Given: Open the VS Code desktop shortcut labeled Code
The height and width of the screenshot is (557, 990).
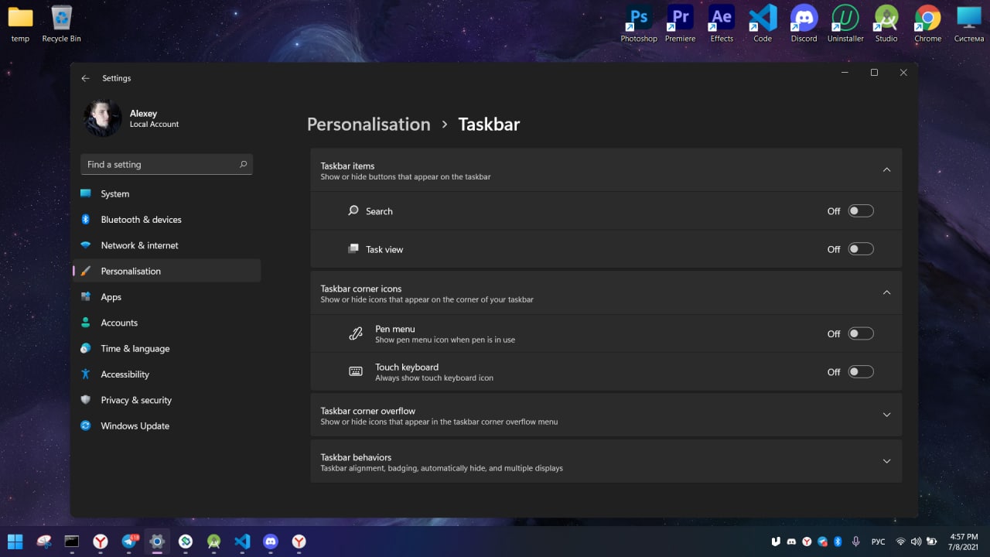Looking at the screenshot, I should click(x=763, y=24).
